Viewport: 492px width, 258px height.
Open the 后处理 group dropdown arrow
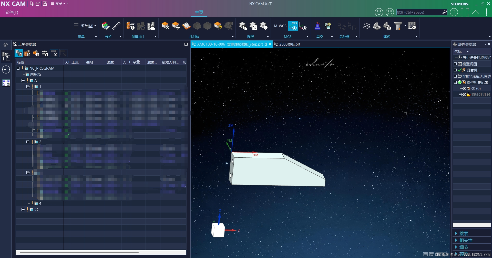(x=356, y=37)
